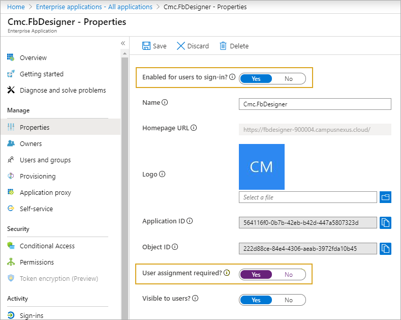Click info icon next to Homepage URL
This screenshot has height=320, width=401.
tap(194, 128)
